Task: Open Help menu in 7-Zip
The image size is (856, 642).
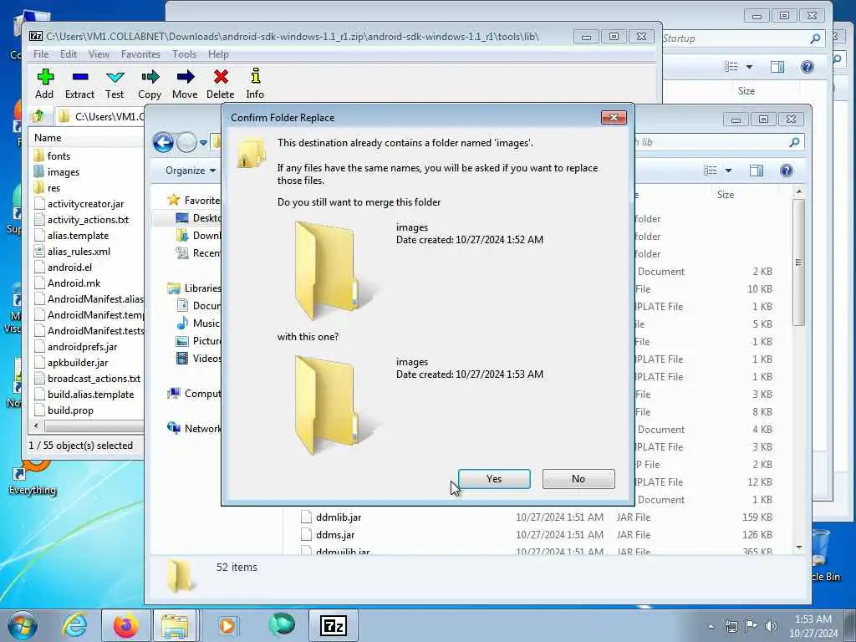Action: point(218,54)
